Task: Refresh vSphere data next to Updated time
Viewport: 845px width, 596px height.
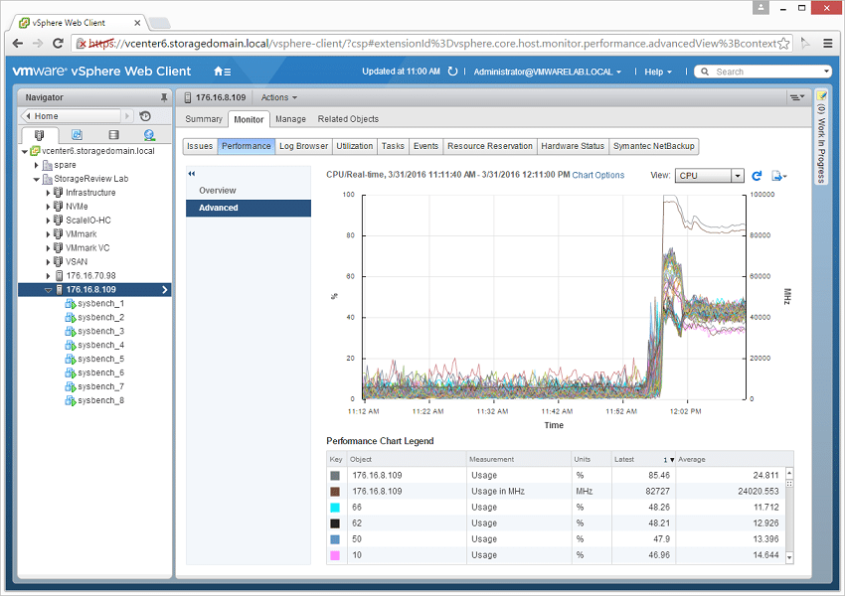Action: pyautogui.click(x=452, y=72)
